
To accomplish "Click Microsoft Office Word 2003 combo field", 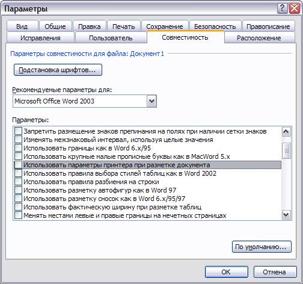I will click(x=85, y=101).
